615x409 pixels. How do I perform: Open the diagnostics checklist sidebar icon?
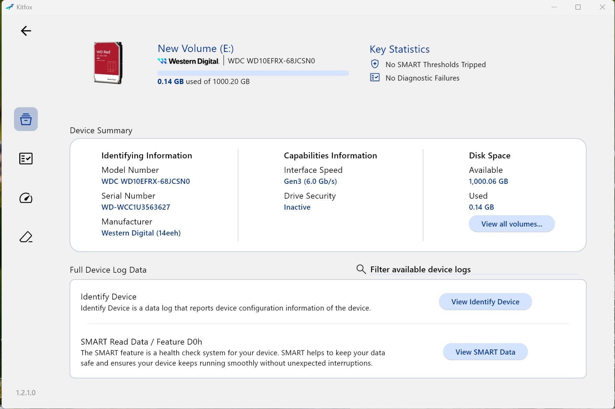pyautogui.click(x=26, y=158)
